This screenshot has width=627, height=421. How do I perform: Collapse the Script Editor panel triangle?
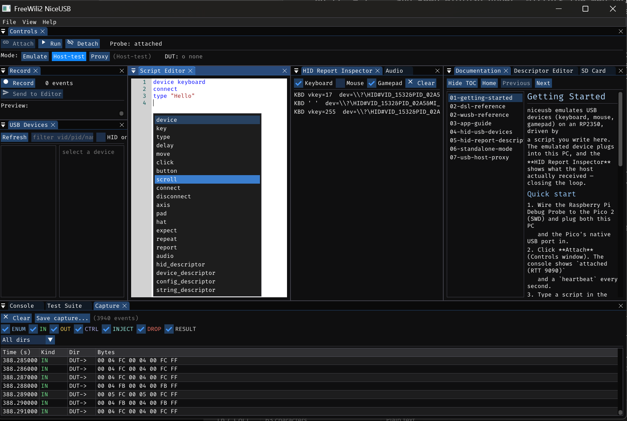click(133, 71)
